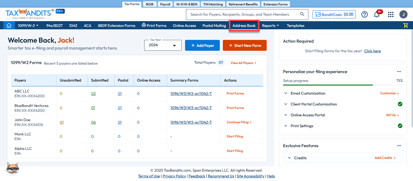Open the Address Book menu

(244, 25)
